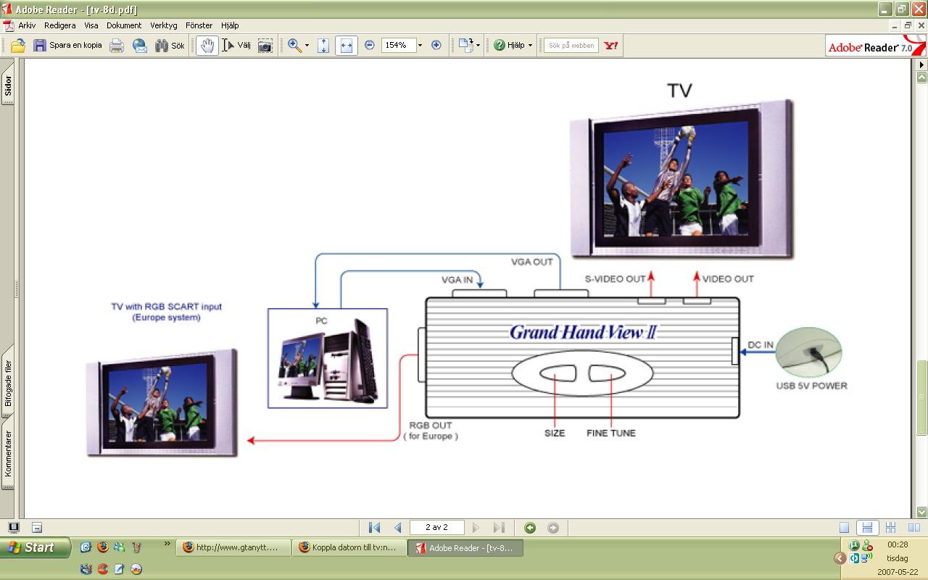Activate the Välj text select tool

(236, 46)
